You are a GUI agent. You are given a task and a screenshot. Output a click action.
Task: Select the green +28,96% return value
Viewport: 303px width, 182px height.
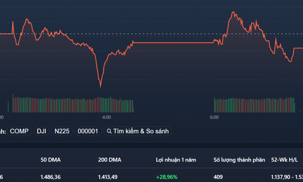[x=167, y=177]
